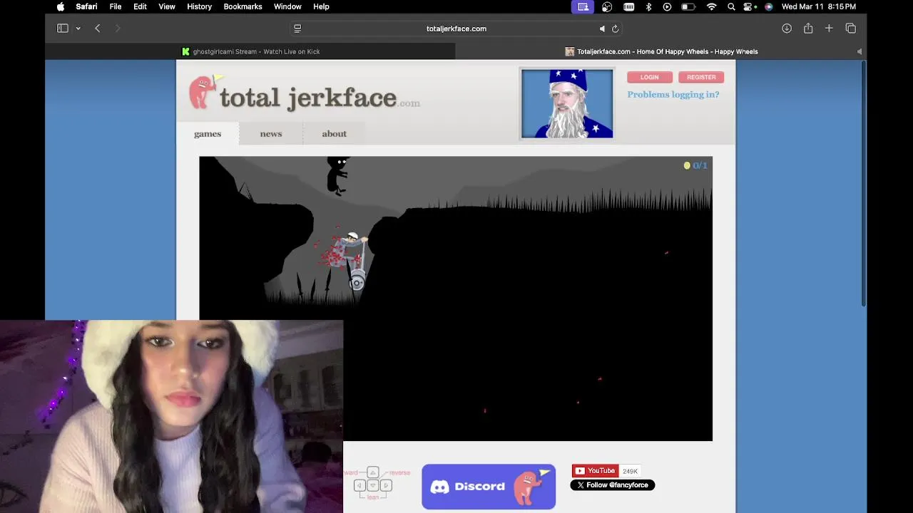Click the wizard banner image

tap(567, 103)
